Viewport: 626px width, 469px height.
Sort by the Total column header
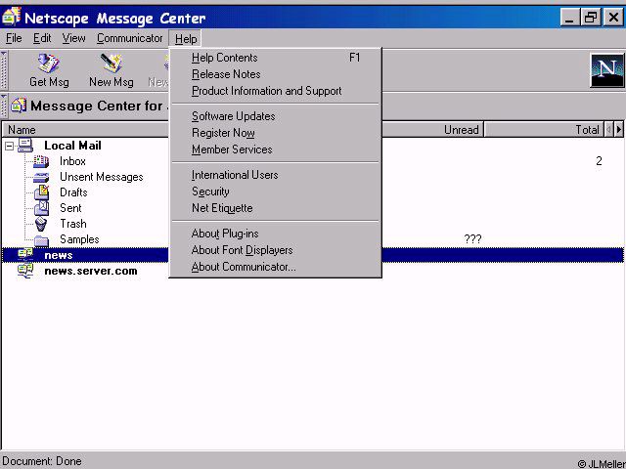tap(544, 130)
